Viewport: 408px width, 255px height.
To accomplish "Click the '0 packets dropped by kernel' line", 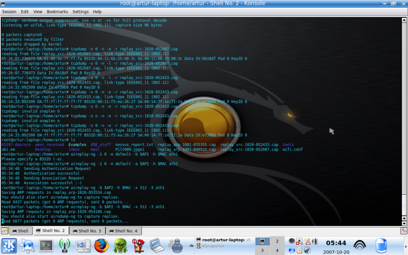I will pos(32,44).
